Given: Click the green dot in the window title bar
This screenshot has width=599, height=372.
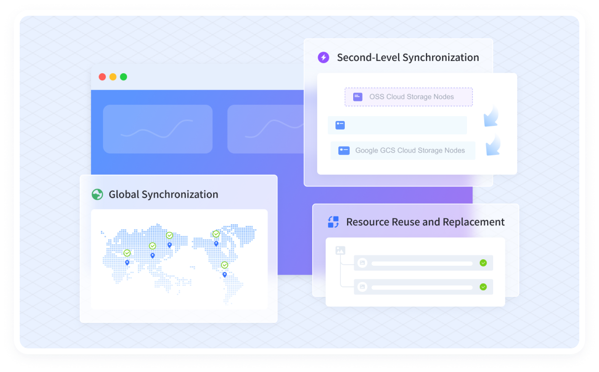Looking at the screenshot, I should point(124,77).
